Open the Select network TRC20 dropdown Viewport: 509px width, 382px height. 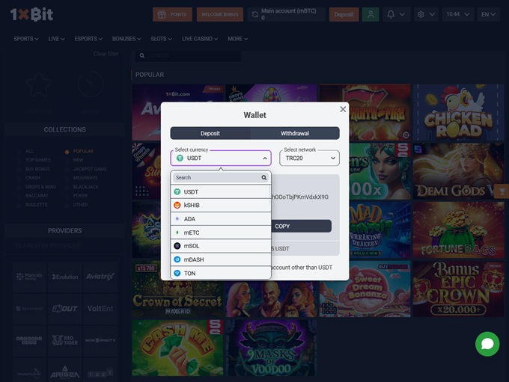coord(309,158)
